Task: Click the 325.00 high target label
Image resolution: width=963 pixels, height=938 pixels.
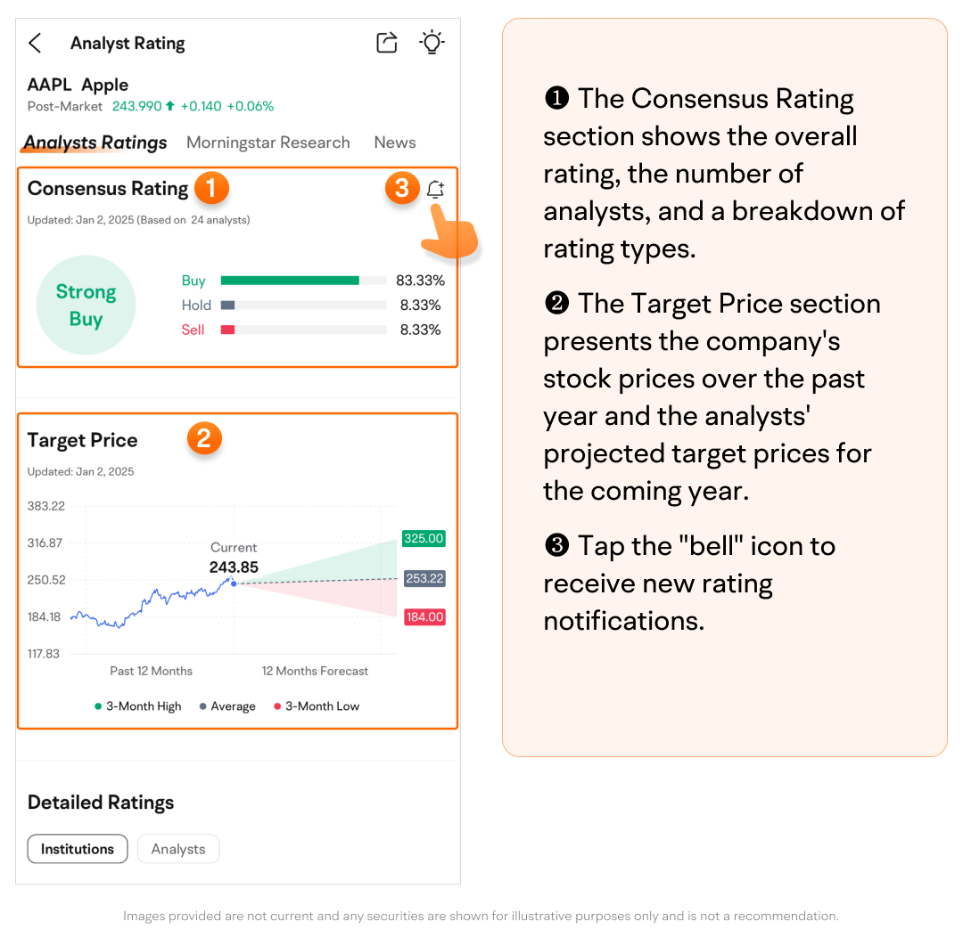Action: coord(424,539)
